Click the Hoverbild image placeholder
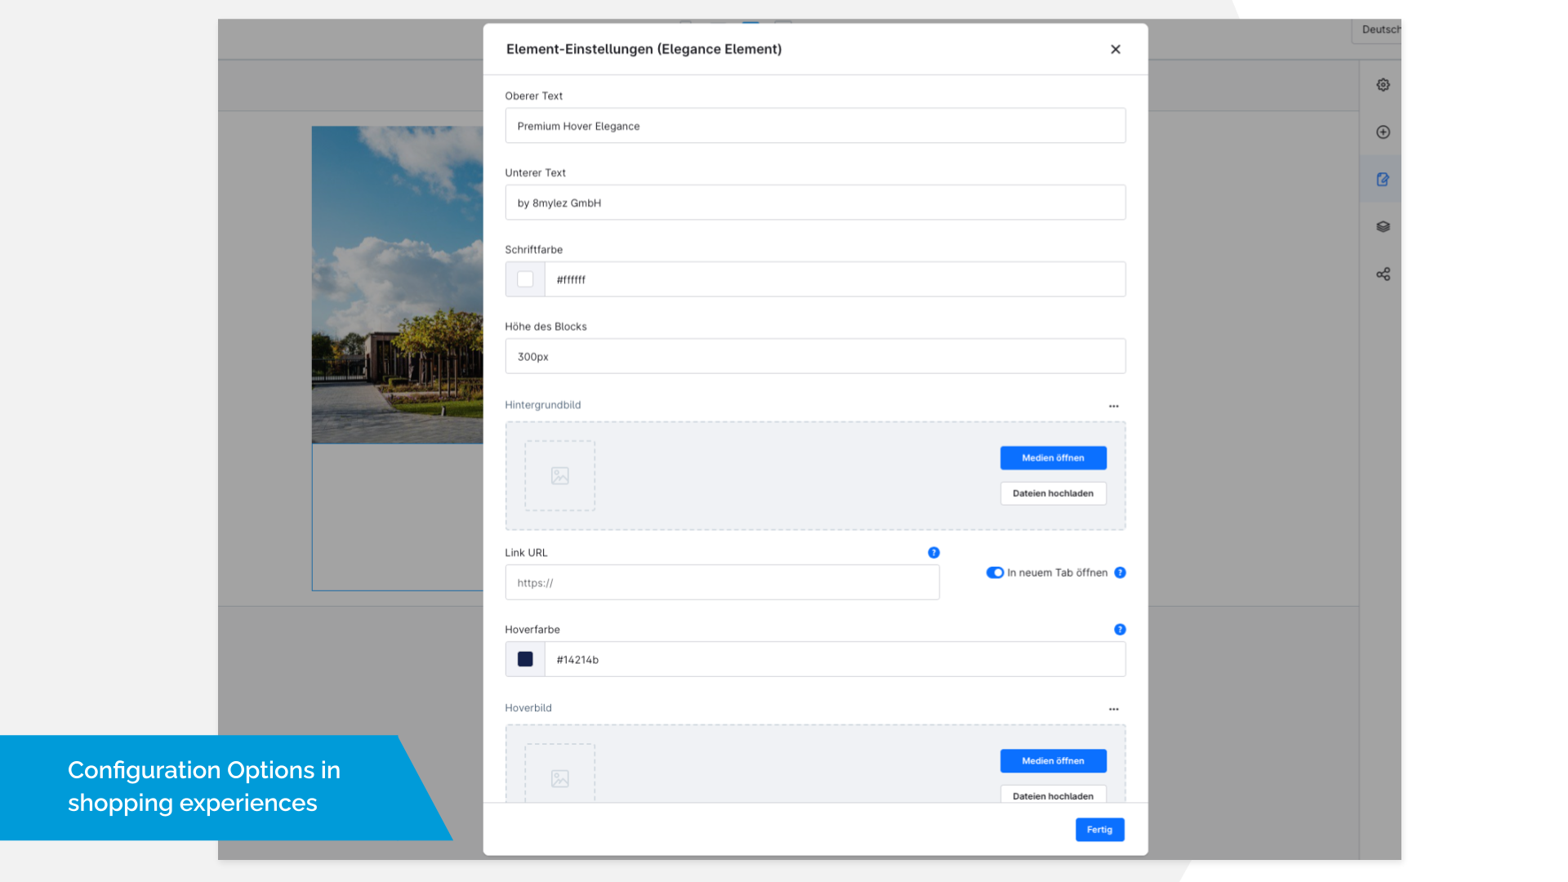 coord(560,774)
